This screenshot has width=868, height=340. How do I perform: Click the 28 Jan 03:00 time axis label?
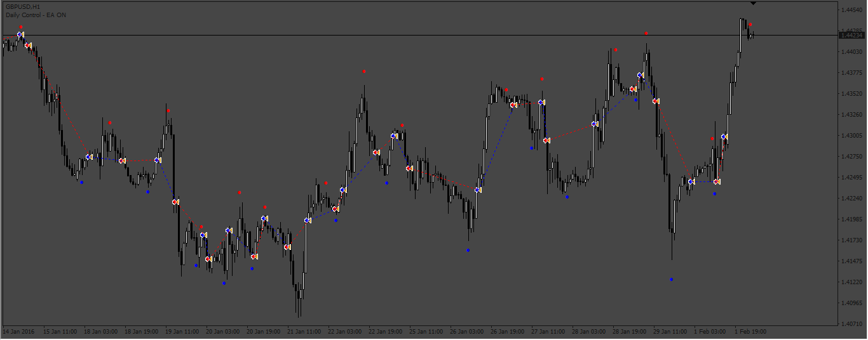(589, 332)
